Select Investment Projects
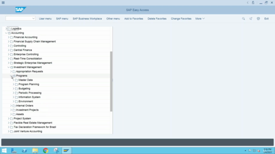 tap(27, 110)
